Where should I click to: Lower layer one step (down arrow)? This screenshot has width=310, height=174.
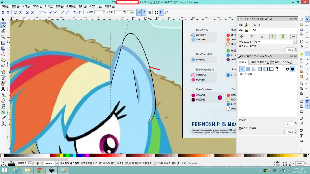pyautogui.click(x=272, y=37)
